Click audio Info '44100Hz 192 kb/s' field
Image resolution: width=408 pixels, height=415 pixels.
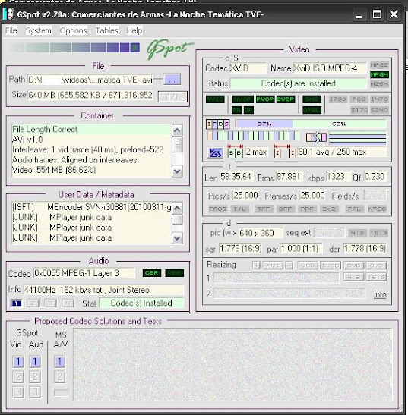[x=103, y=290]
